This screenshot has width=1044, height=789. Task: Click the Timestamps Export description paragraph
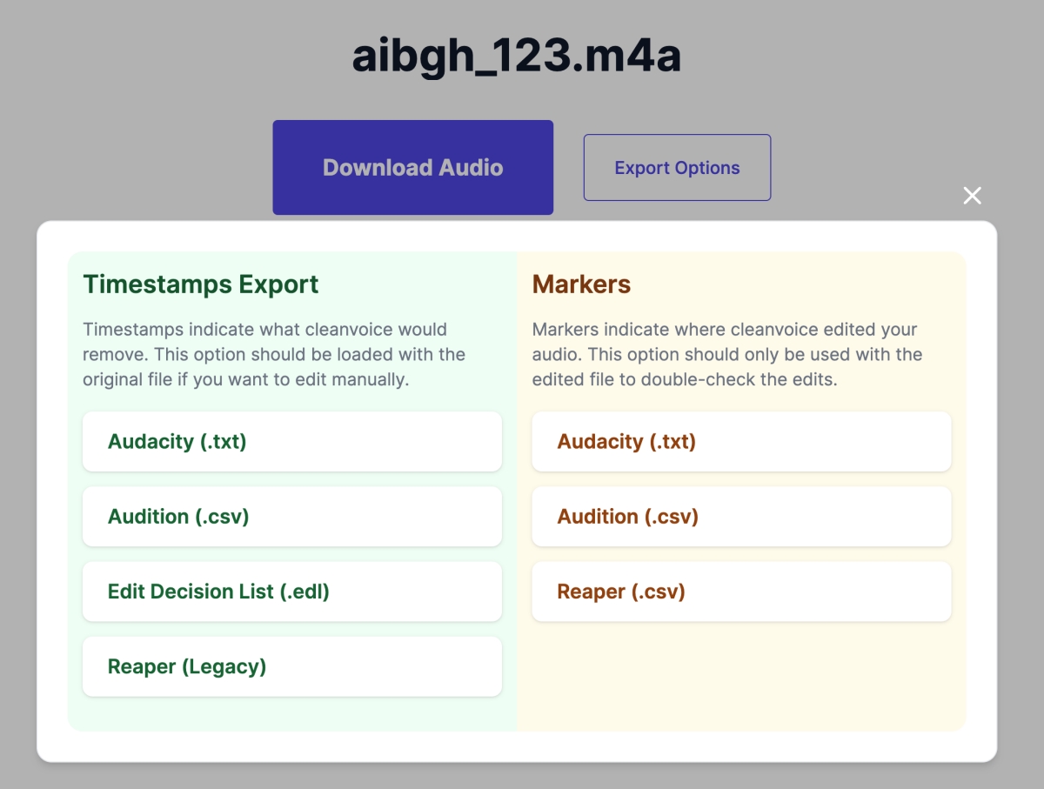(274, 355)
